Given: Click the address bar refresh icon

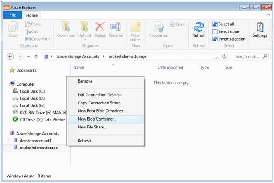Looking at the screenshot, I should 224,56.
